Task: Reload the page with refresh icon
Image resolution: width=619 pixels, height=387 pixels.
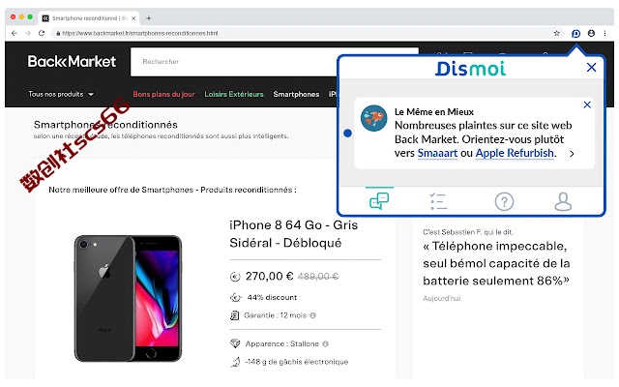Action: tap(42, 33)
